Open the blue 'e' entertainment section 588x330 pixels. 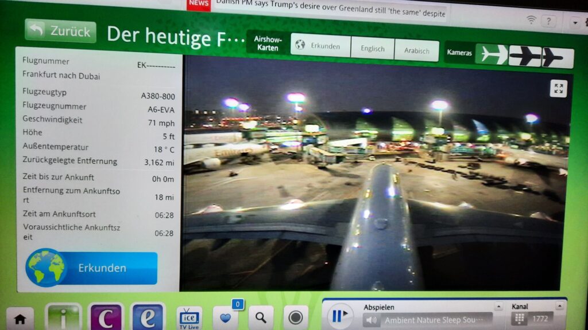(148, 317)
